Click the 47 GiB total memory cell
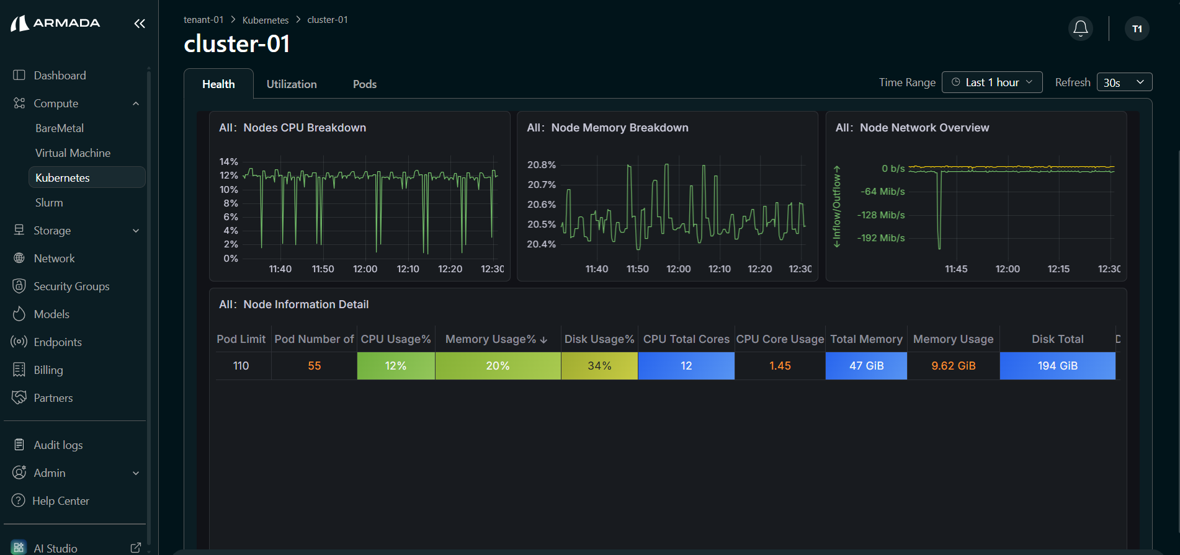 pos(866,366)
